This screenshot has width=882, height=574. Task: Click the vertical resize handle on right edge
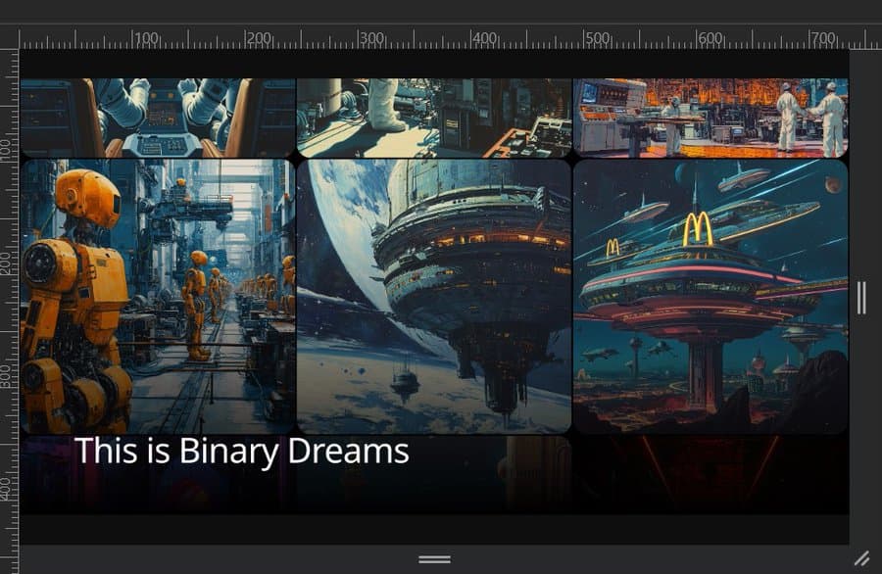[x=861, y=297]
